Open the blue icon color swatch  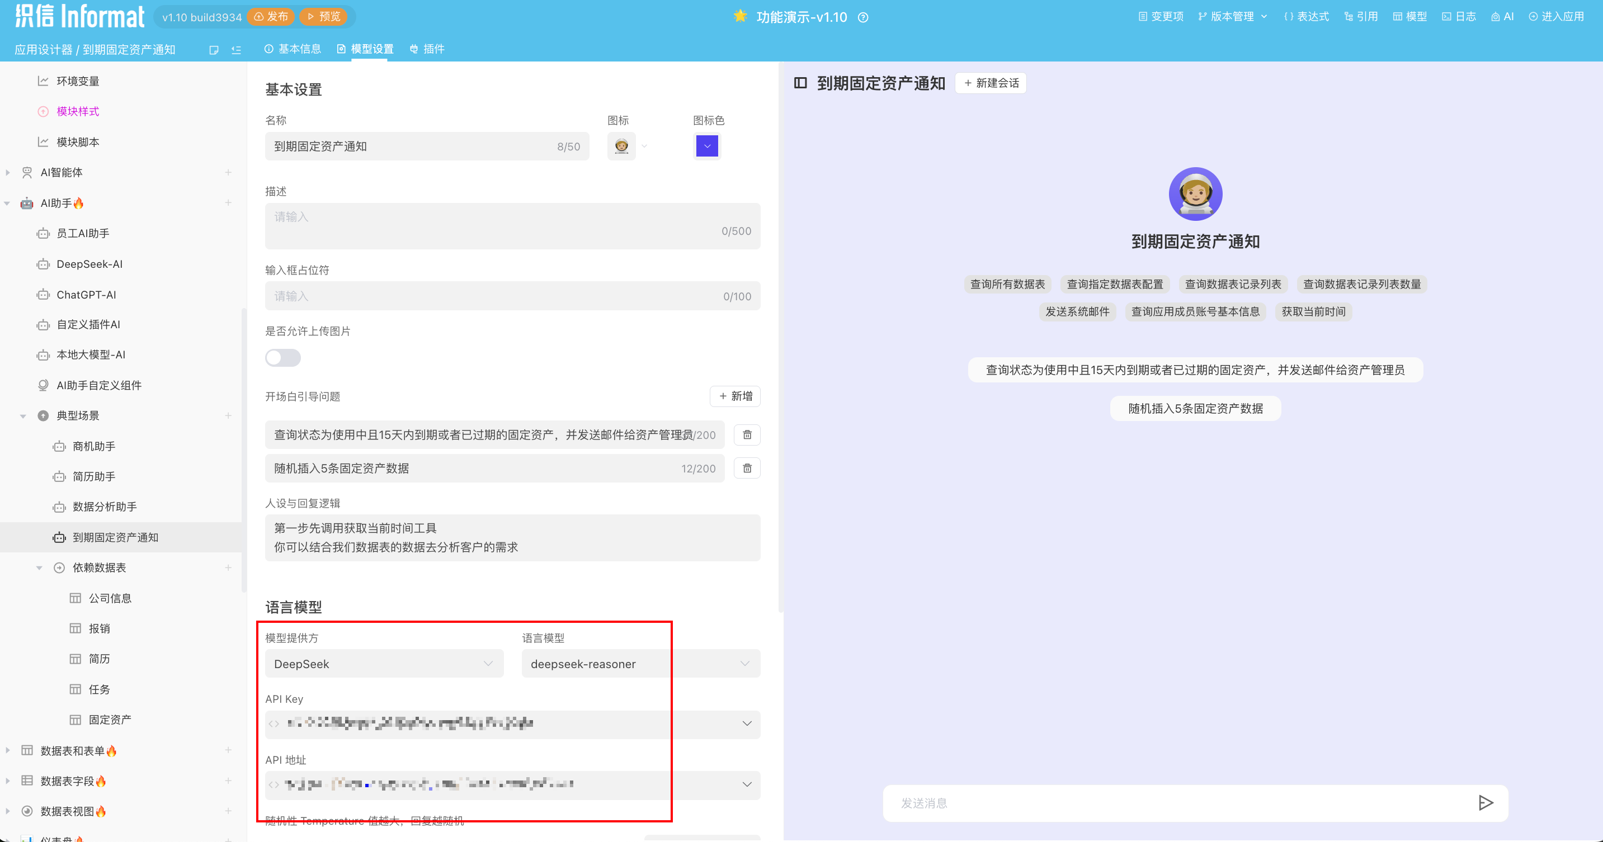706,146
